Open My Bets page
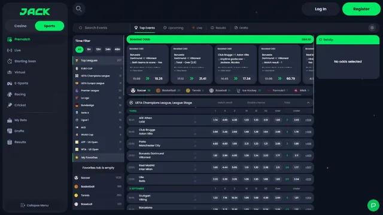 point(35,120)
